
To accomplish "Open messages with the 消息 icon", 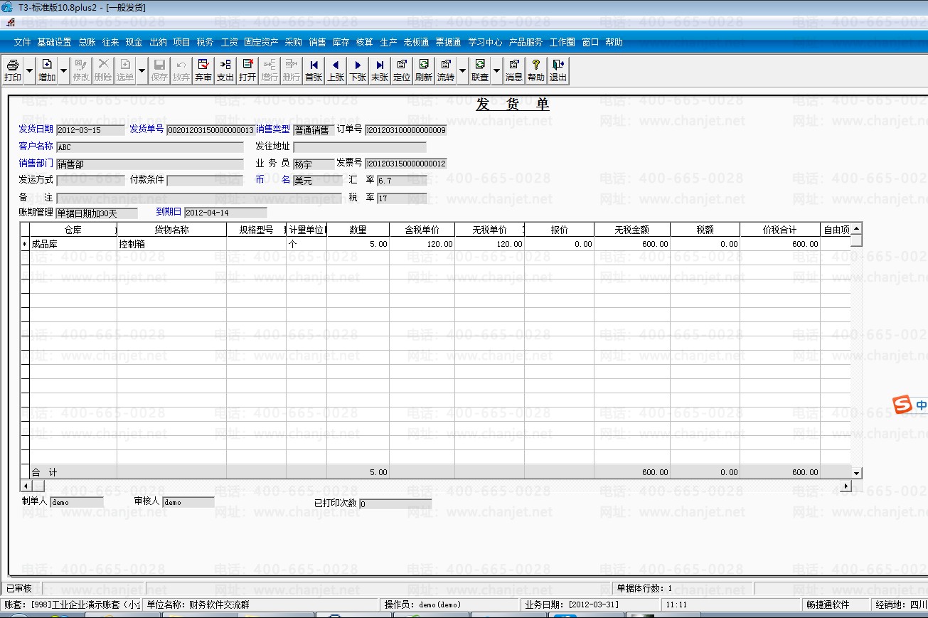I will pyautogui.click(x=514, y=70).
